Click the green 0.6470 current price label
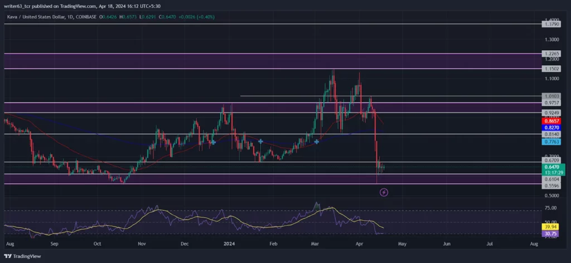 tap(551, 167)
